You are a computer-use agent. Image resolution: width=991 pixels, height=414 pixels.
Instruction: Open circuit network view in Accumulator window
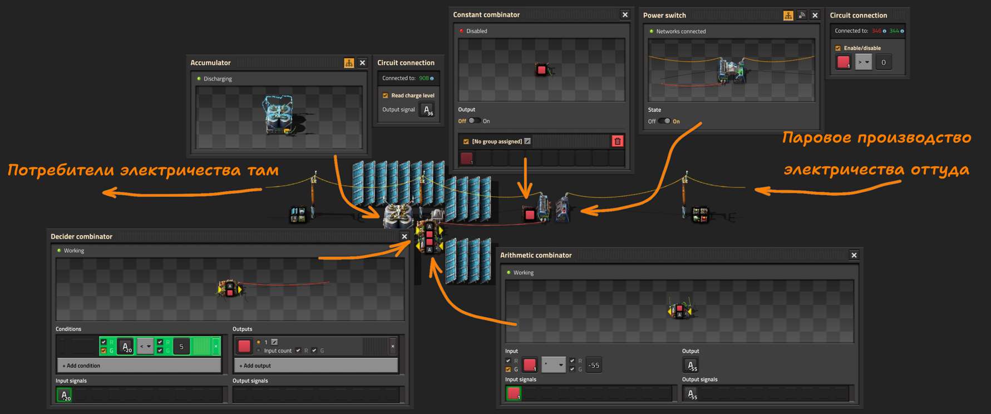[x=349, y=63]
